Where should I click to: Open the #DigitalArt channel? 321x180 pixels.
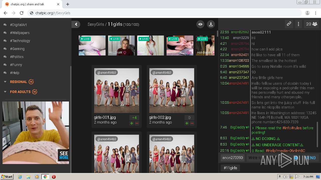pyautogui.click(x=18, y=25)
